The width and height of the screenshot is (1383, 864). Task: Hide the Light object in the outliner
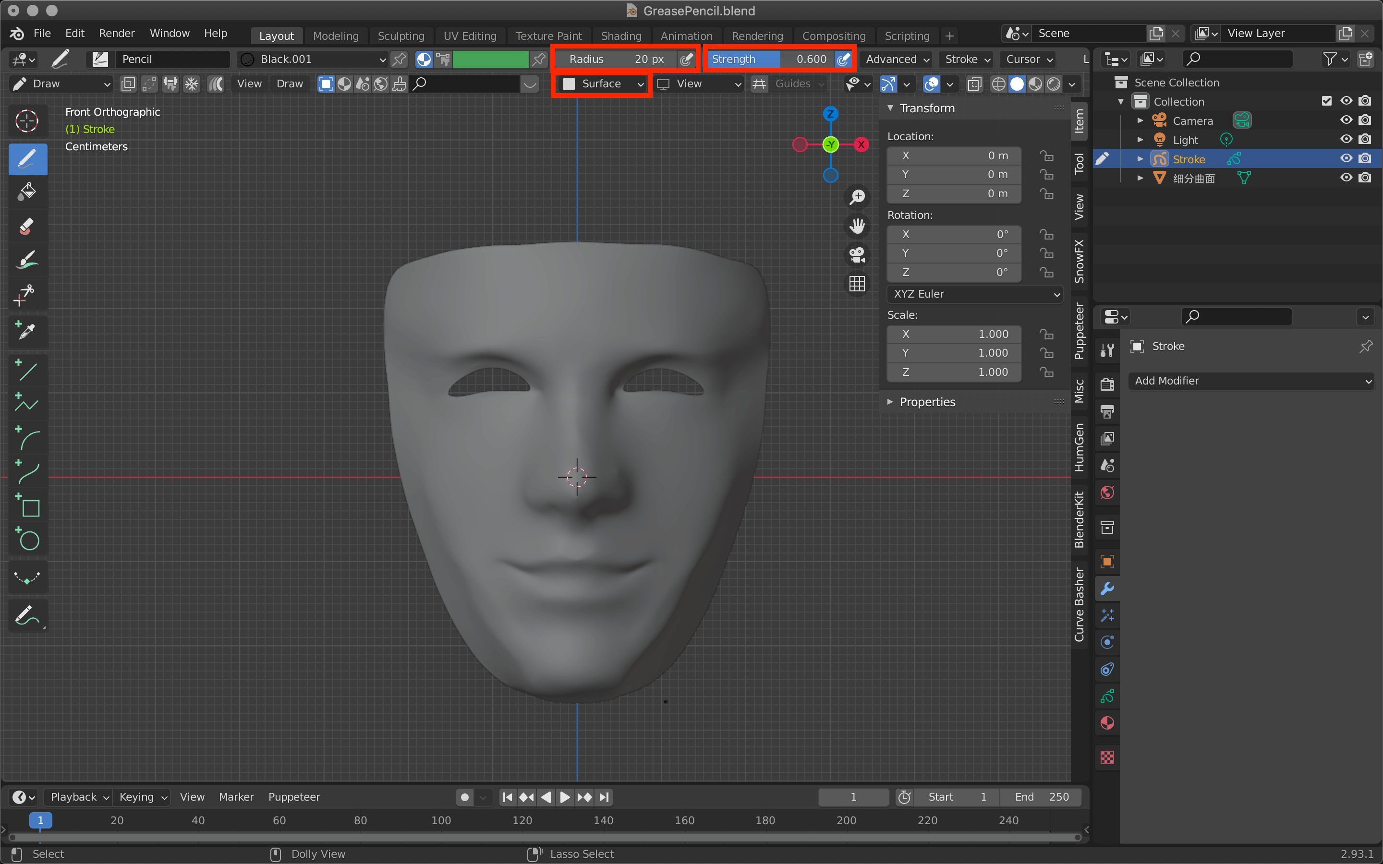[x=1346, y=139]
